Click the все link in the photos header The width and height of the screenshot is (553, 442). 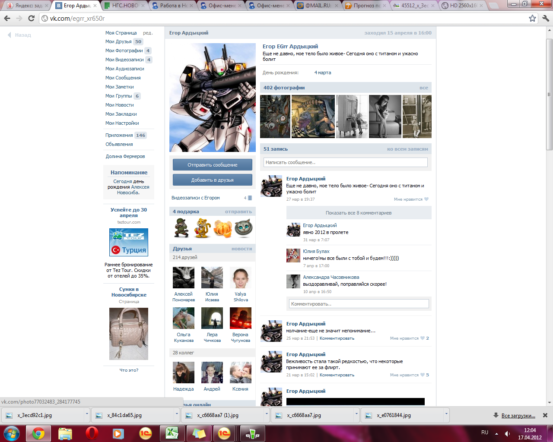pyautogui.click(x=424, y=88)
